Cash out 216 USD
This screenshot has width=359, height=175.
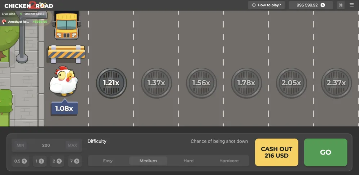click(x=277, y=152)
